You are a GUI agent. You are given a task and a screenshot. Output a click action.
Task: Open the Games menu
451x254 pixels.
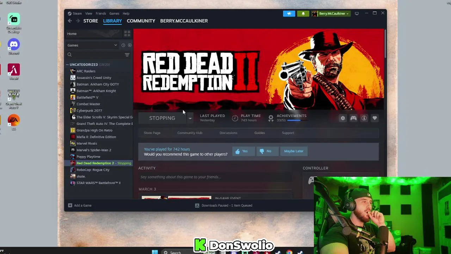click(114, 13)
